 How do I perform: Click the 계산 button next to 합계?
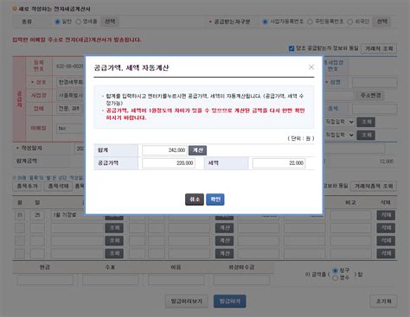pos(197,150)
